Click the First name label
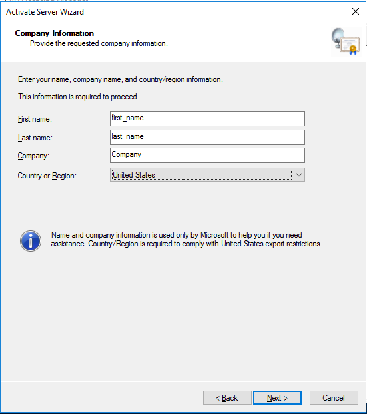367x414 pixels. point(35,119)
